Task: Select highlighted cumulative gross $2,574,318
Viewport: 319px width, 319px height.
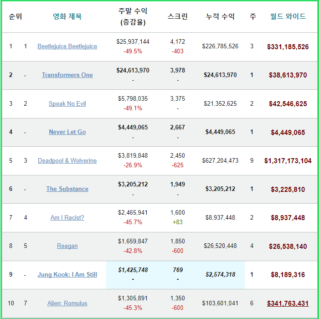Action: coord(220,274)
